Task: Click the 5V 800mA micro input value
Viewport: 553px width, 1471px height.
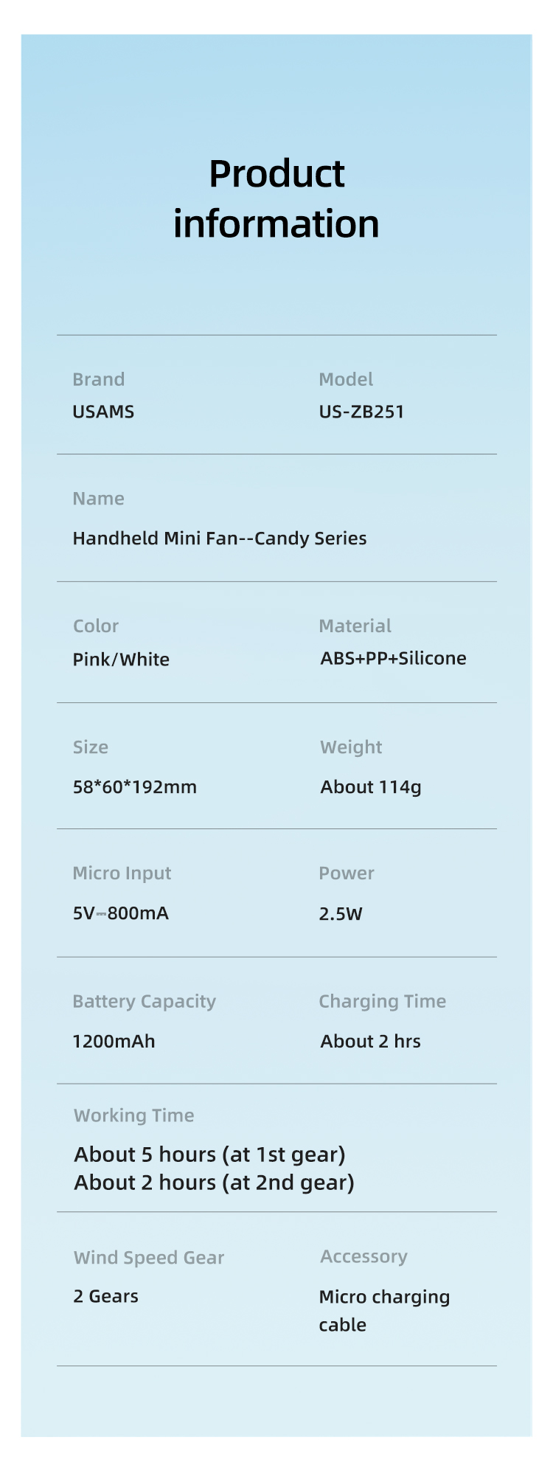Action: pyautogui.click(x=121, y=913)
